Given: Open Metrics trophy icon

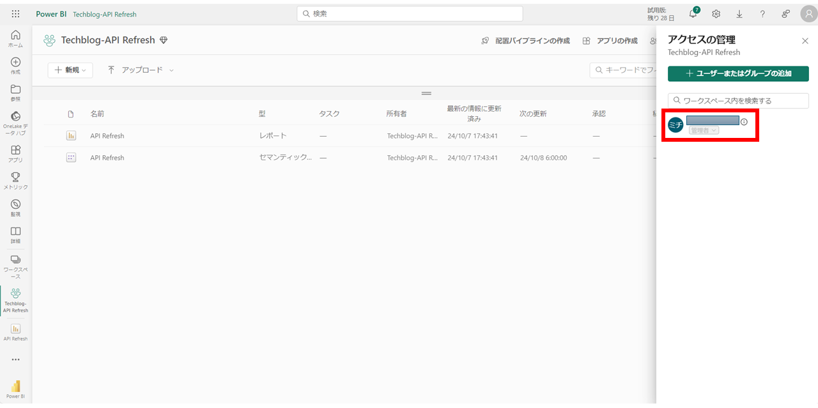Looking at the screenshot, I should pyautogui.click(x=15, y=181).
